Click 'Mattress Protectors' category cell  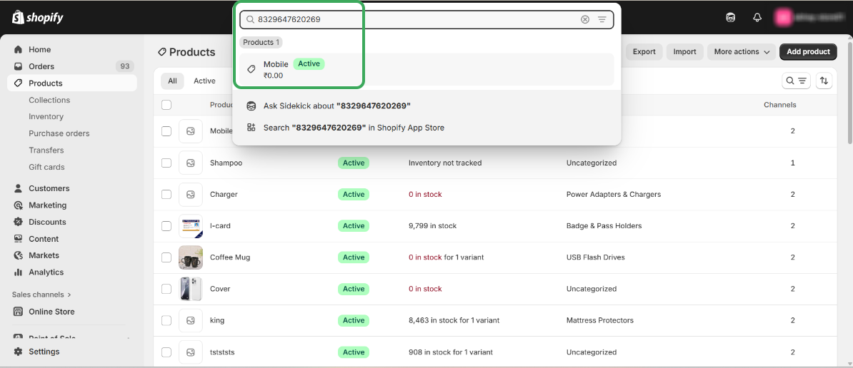point(600,320)
